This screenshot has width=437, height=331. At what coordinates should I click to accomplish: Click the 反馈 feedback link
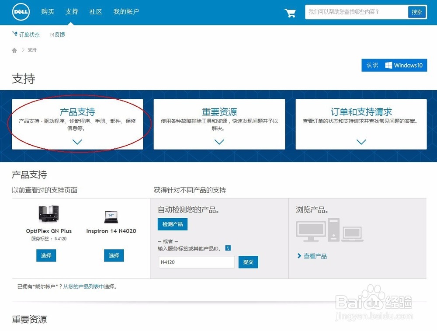point(58,35)
